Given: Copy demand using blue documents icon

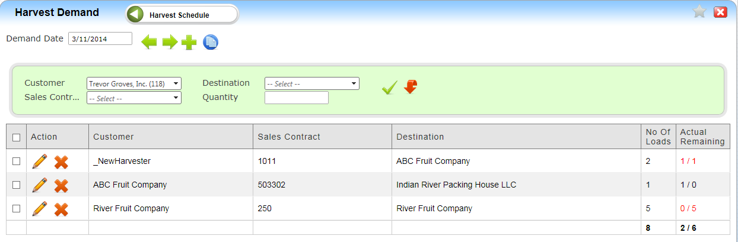Looking at the screenshot, I should pyautogui.click(x=211, y=43).
